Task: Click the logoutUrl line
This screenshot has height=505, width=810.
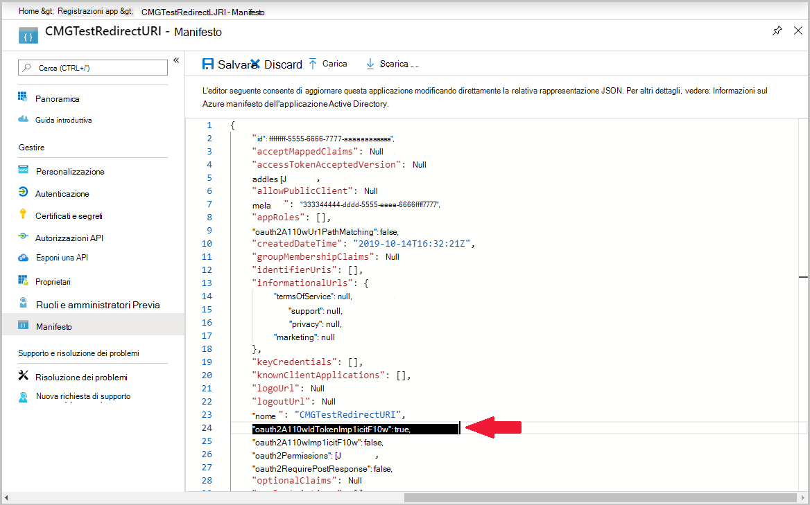Action: coord(293,402)
